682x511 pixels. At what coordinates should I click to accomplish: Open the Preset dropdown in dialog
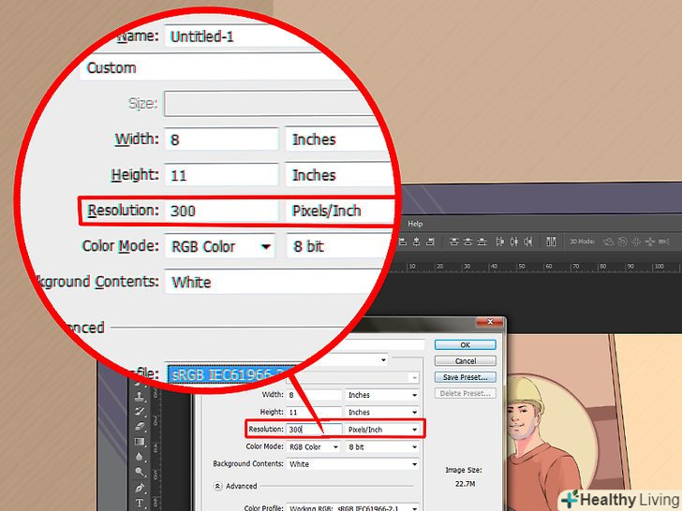pos(383,359)
